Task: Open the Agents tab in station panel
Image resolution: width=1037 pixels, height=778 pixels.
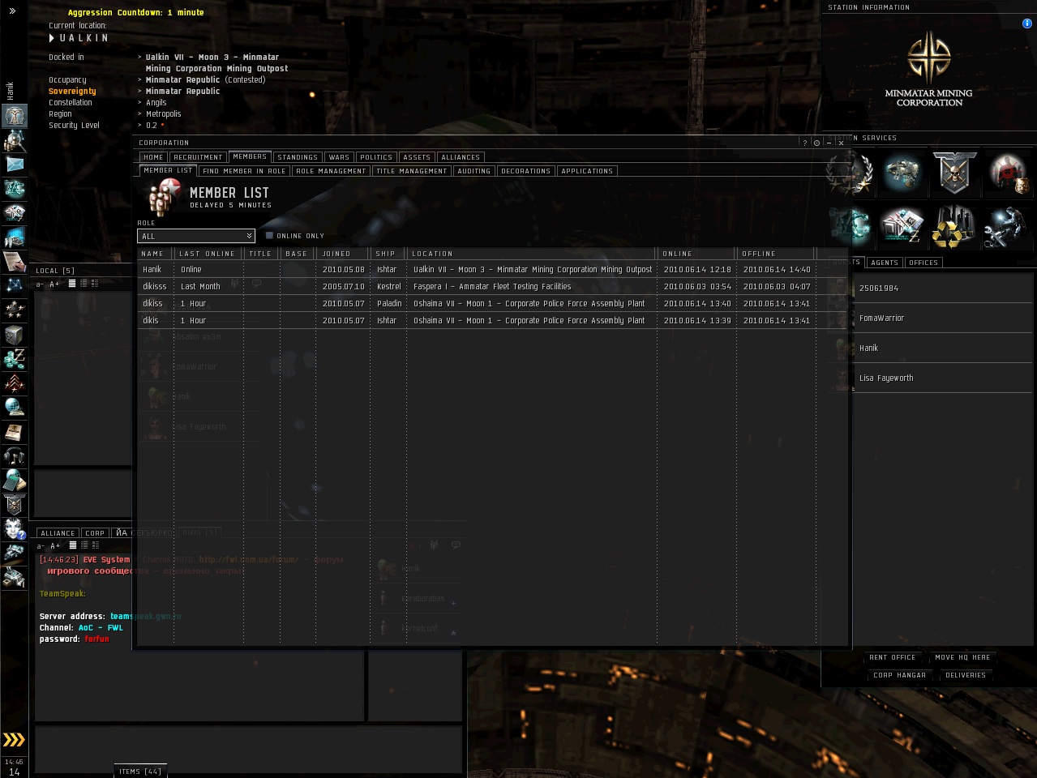Action: click(885, 263)
